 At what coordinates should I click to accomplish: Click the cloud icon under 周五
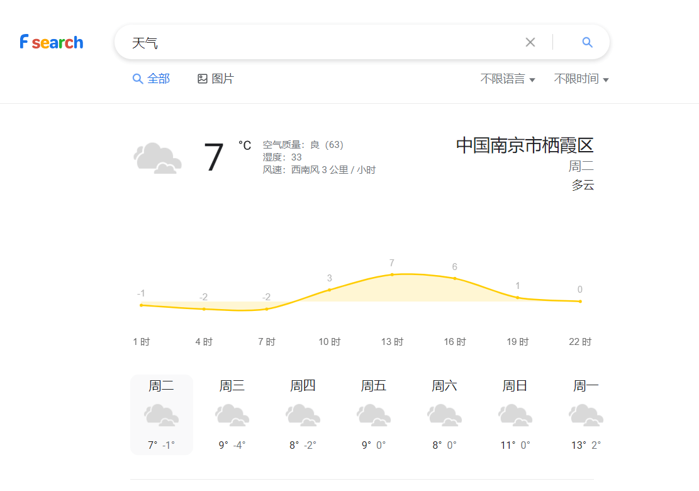[374, 415]
